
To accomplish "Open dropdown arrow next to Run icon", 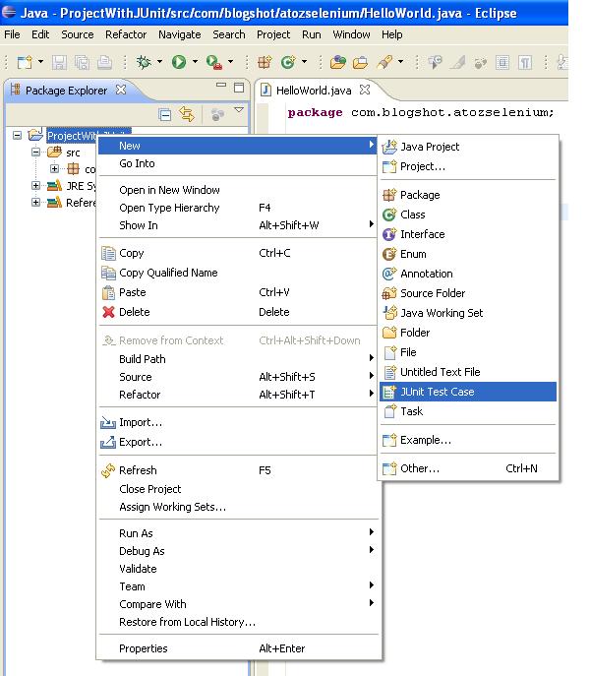I will click(x=195, y=62).
